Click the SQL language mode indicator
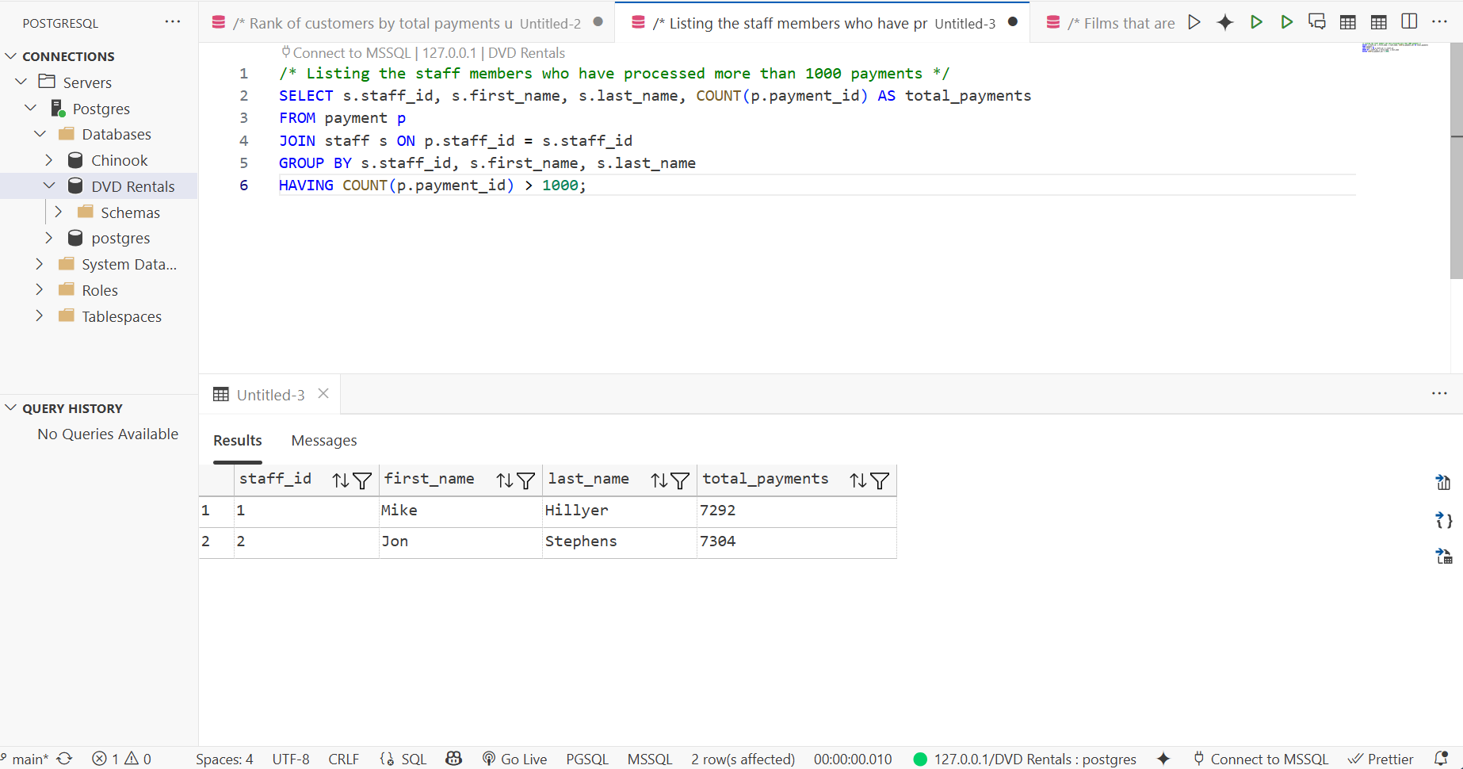Viewport: 1463px width, 769px height. click(x=403, y=759)
